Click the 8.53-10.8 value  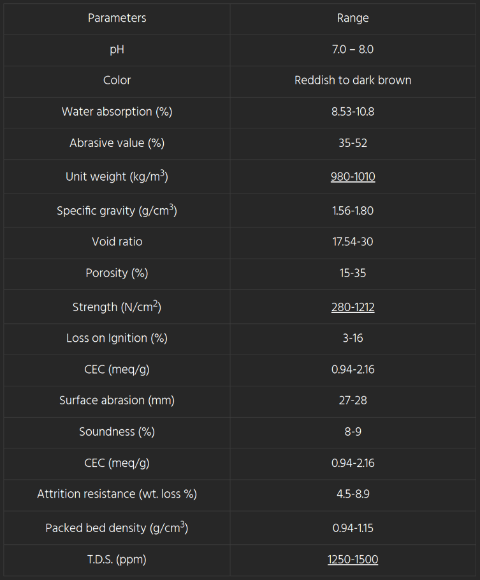pyautogui.click(x=353, y=112)
